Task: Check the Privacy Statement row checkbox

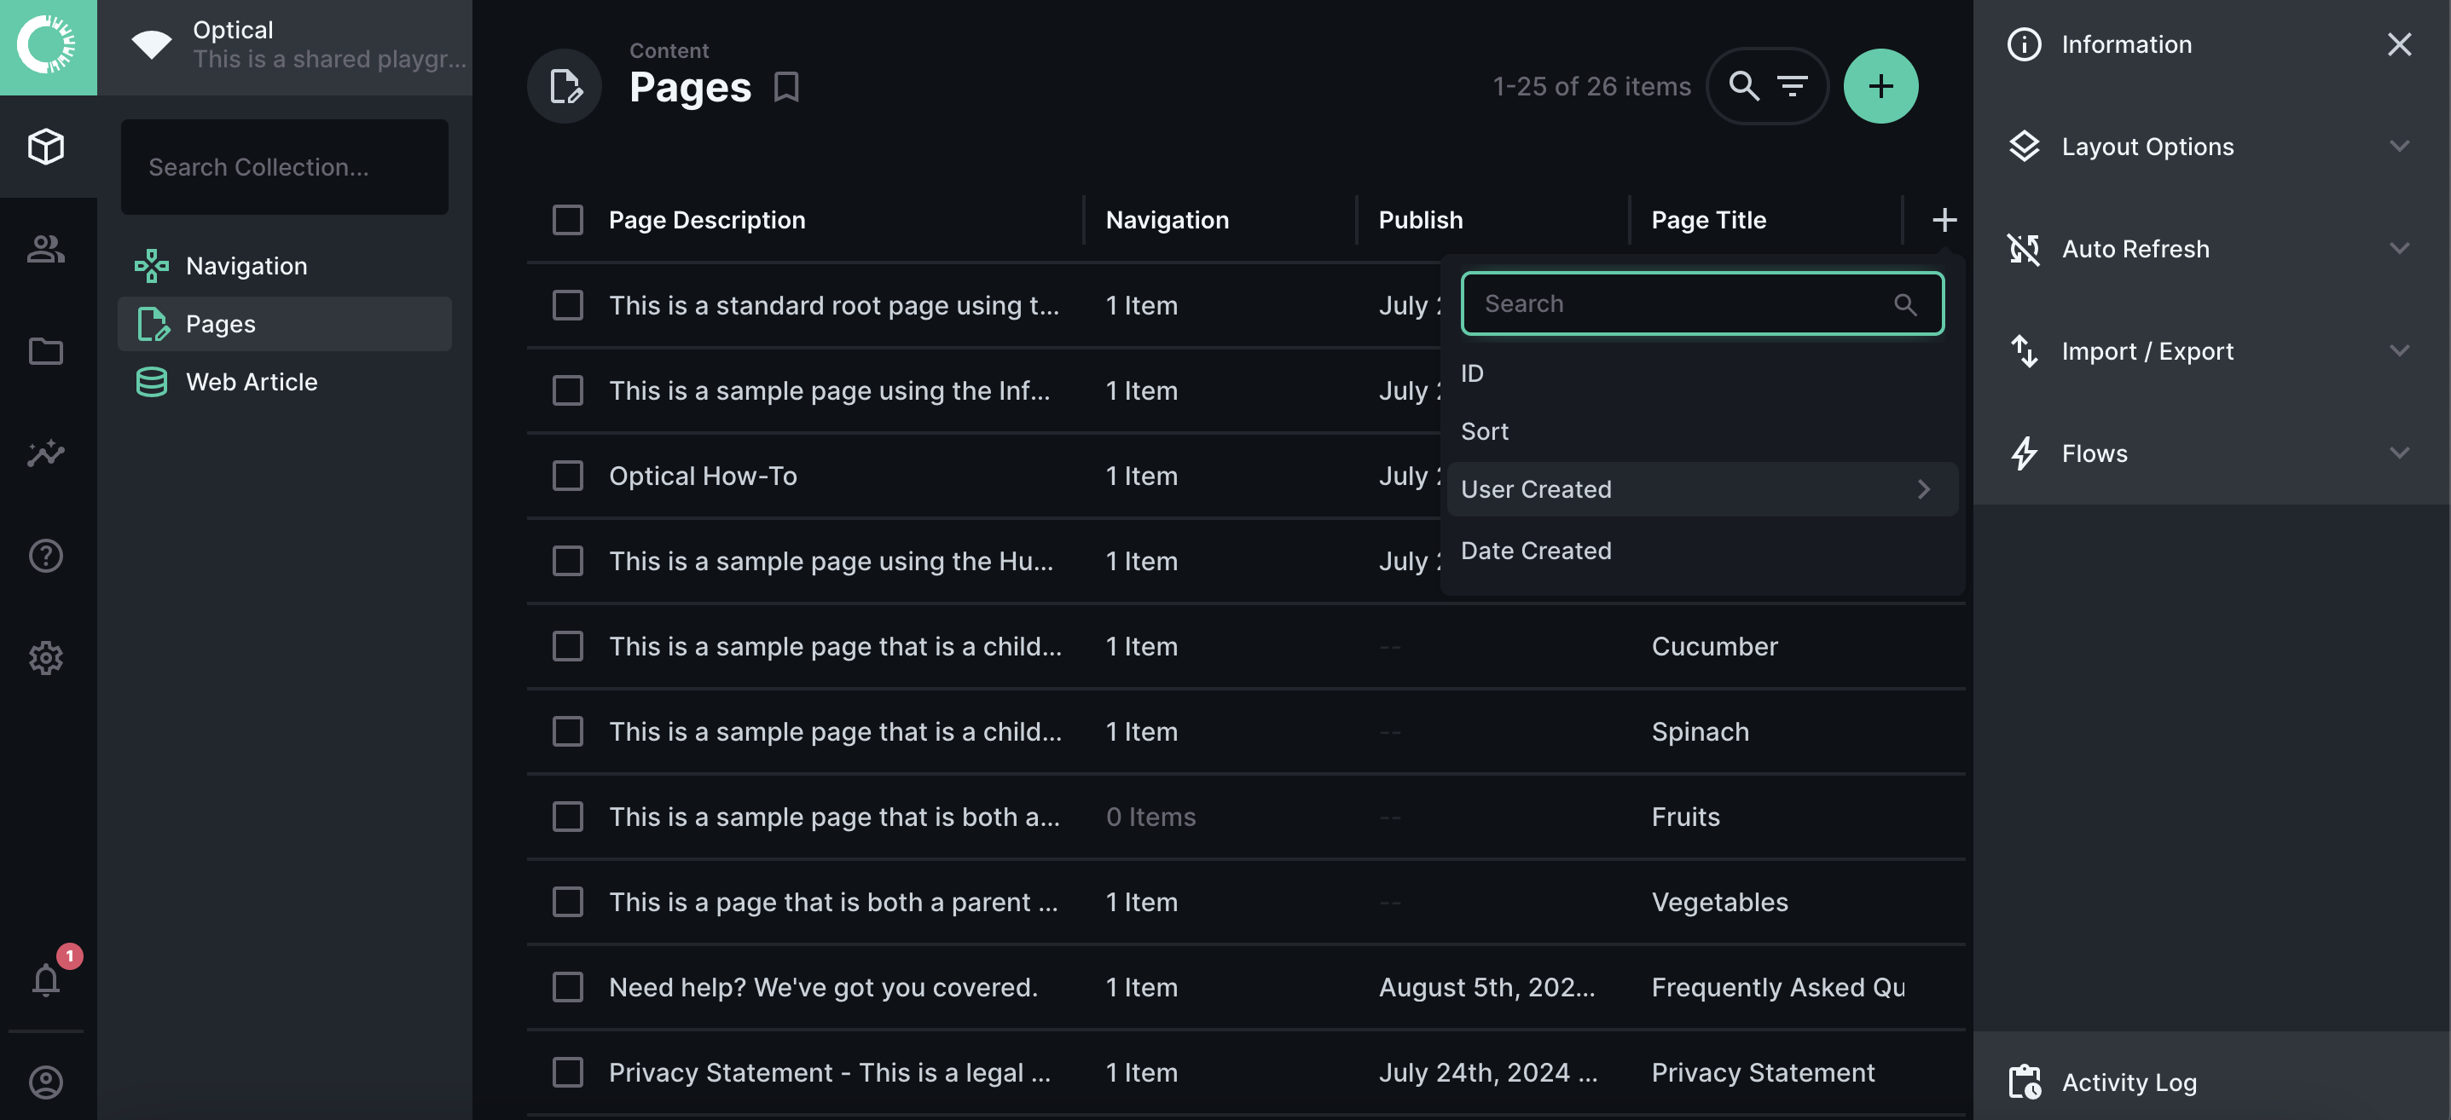Action: 568,1071
